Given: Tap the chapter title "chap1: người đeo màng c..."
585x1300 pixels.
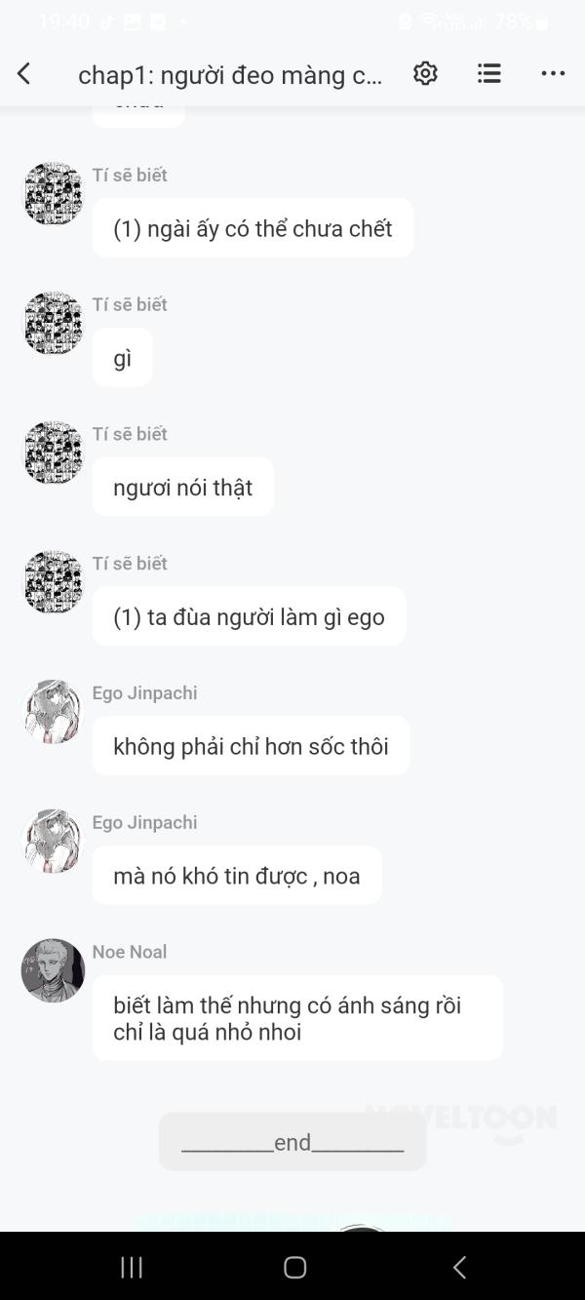Looking at the screenshot, I should pos(230,75).
